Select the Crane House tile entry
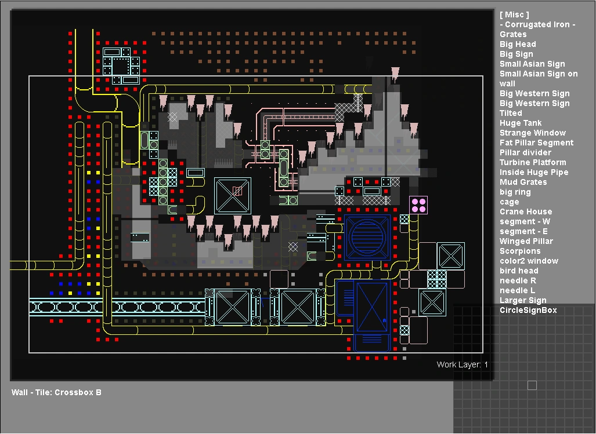 click(526, 211)
